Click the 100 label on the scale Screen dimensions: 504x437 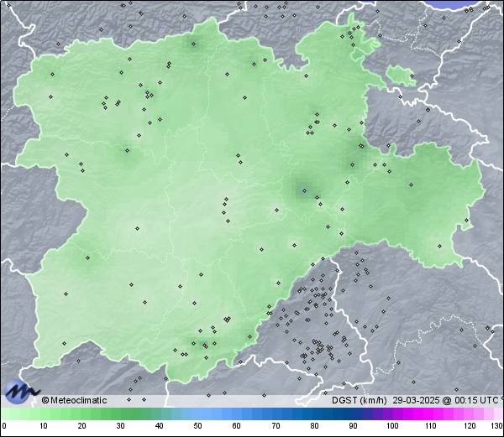click(392, 426)
